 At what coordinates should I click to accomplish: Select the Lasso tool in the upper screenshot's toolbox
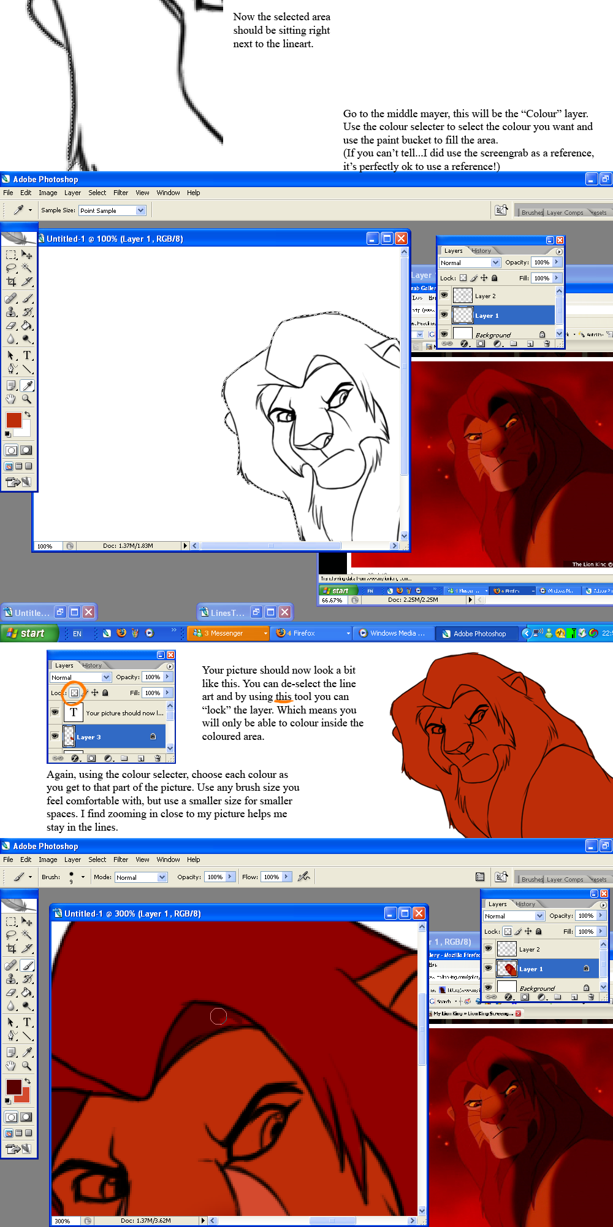(x=11, y=268)
